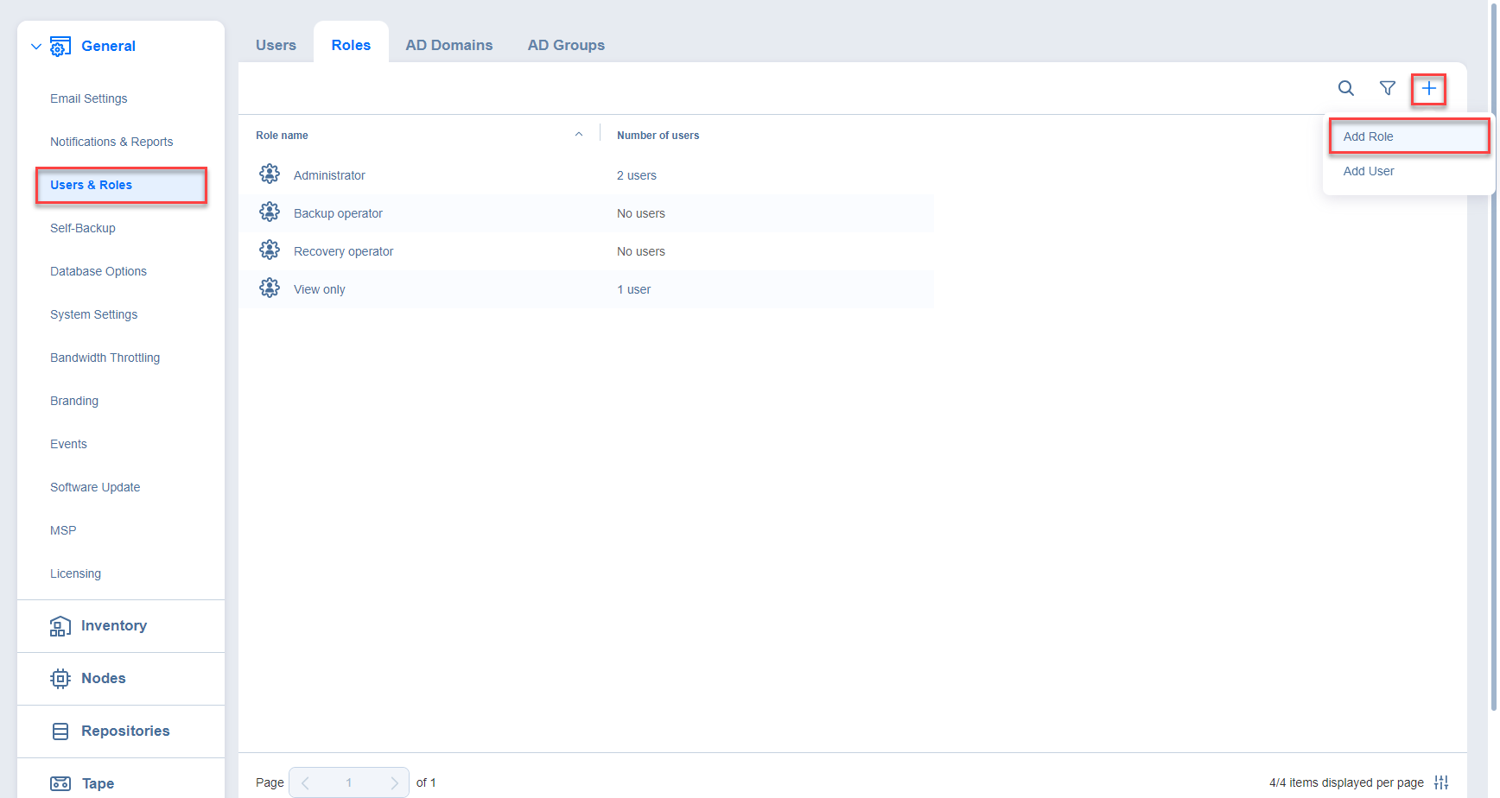Click the Administrator role gear icon
The image size is (1500, 798).
270,174
